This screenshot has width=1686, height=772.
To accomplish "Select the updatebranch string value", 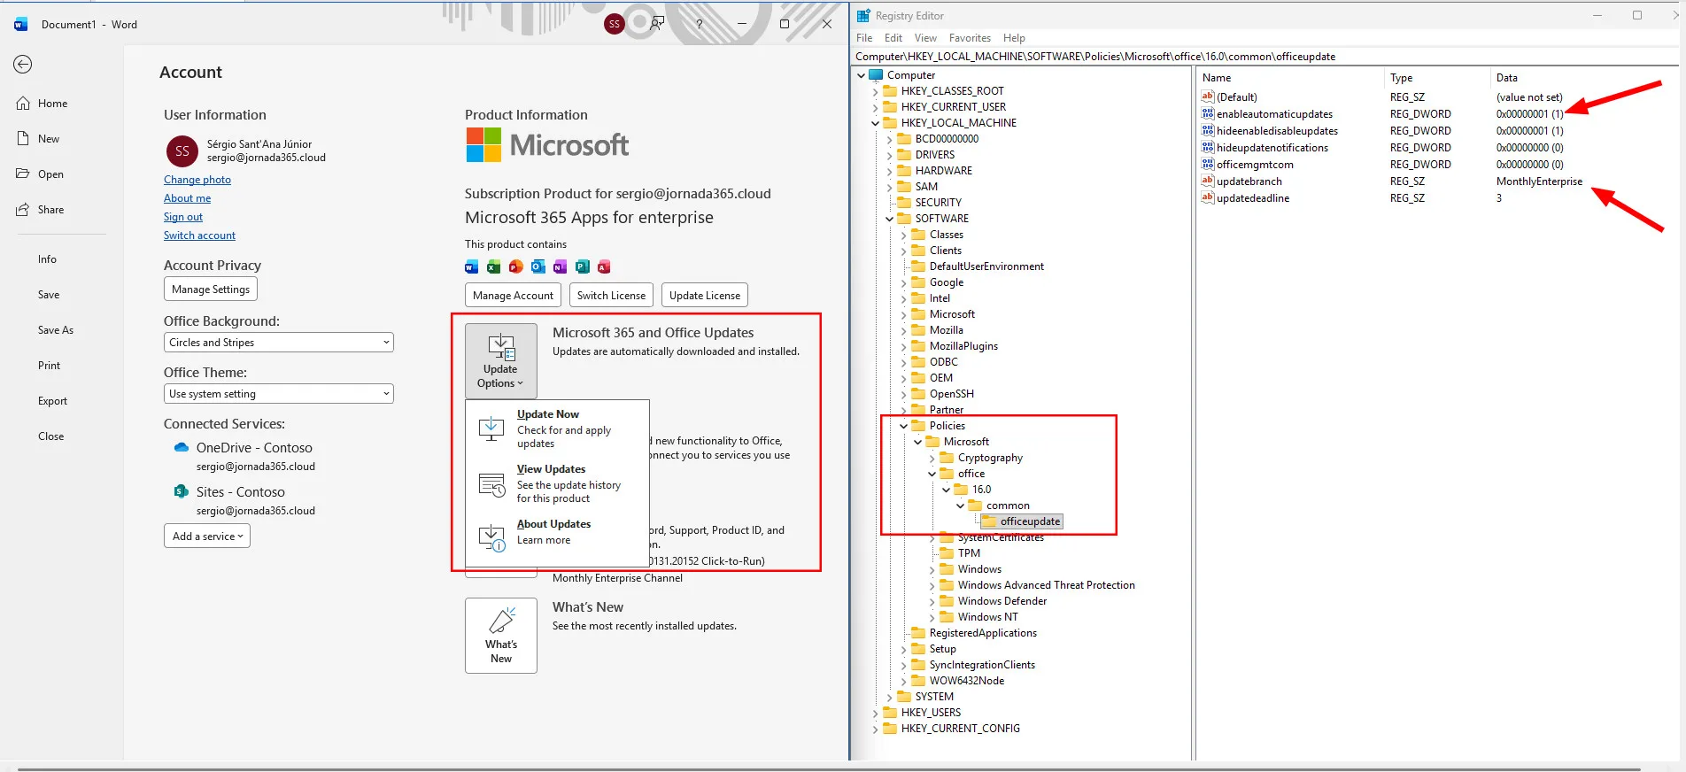I will point(1249,181).
